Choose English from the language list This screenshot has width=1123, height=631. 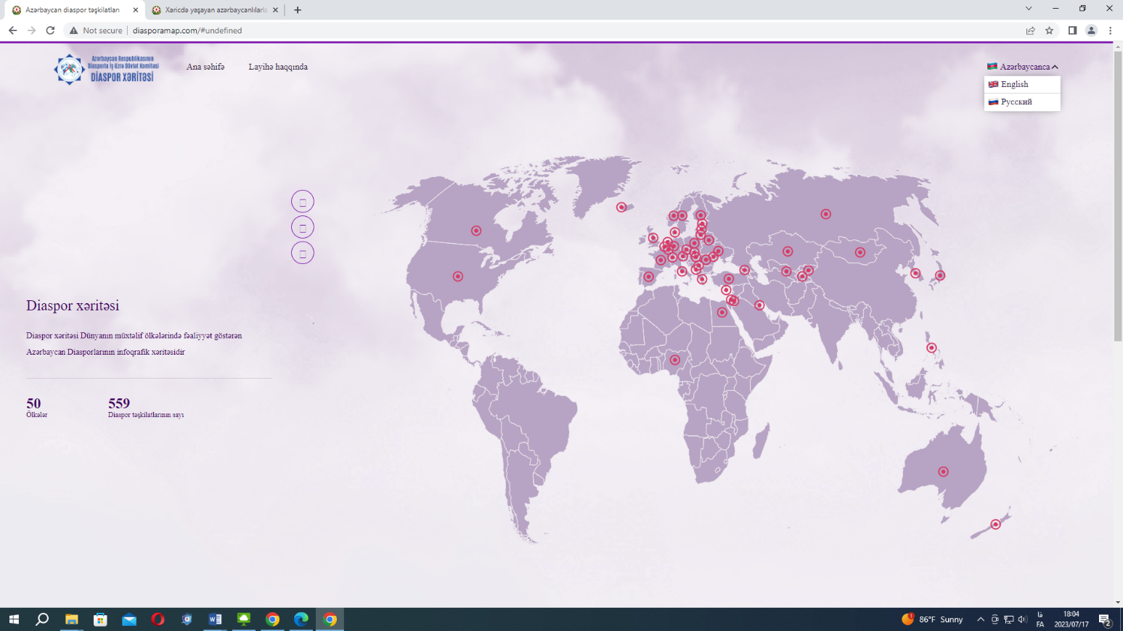pyautogui.click(x=1014, y=84)
